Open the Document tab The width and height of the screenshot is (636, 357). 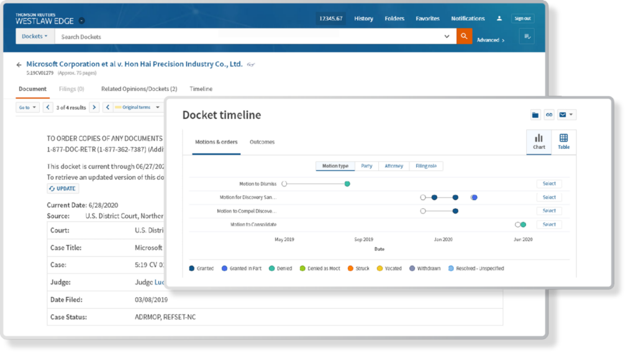(32, 89)
